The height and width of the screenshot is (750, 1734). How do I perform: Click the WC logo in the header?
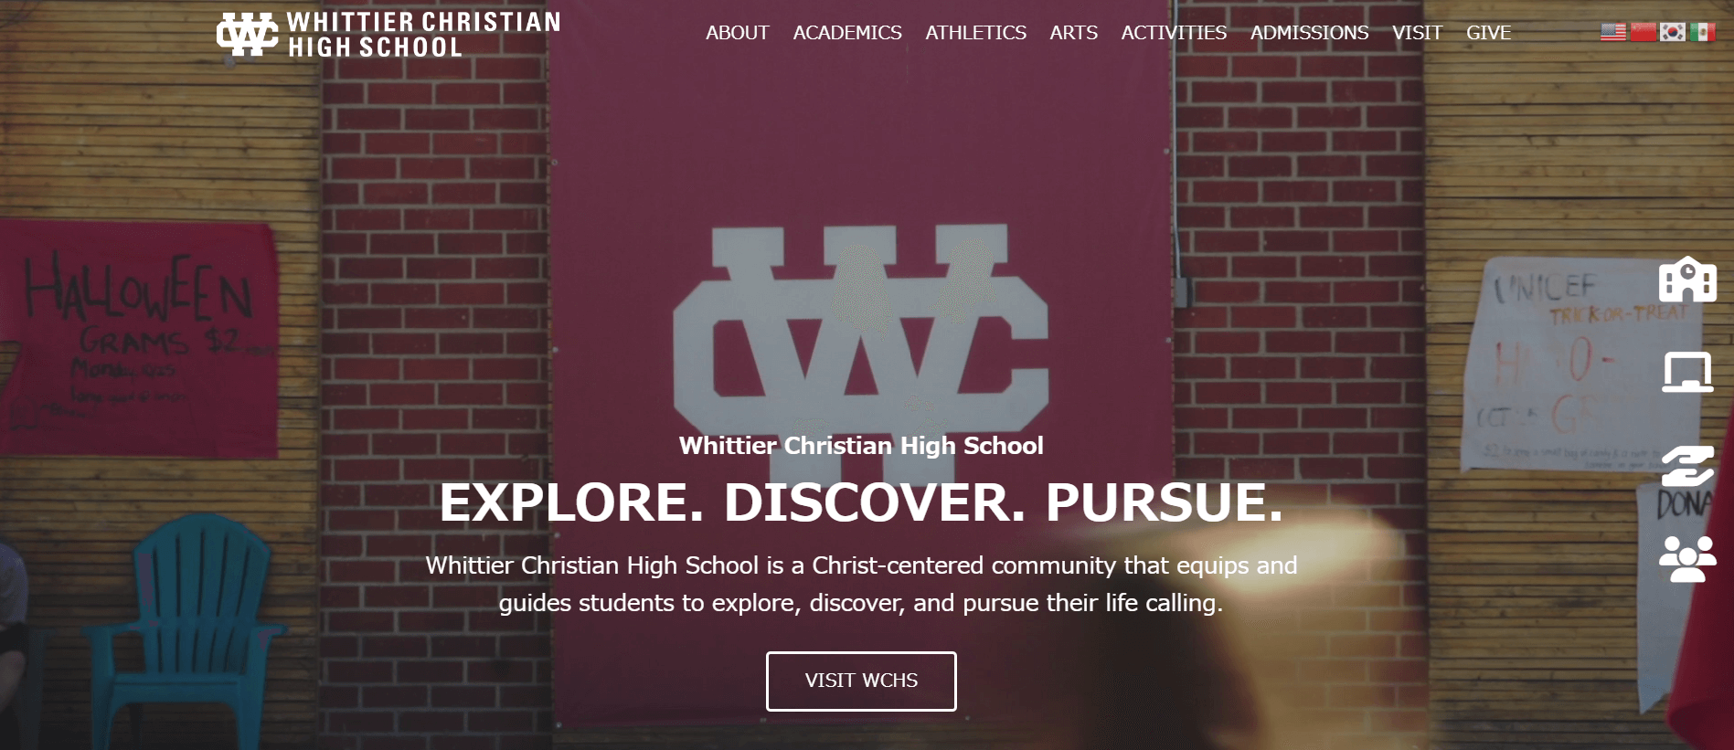click(247, 35)
